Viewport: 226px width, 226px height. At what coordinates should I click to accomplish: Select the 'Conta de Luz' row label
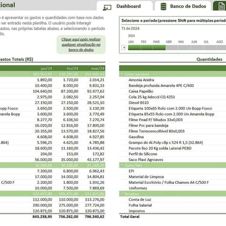[x=140, y=199]
